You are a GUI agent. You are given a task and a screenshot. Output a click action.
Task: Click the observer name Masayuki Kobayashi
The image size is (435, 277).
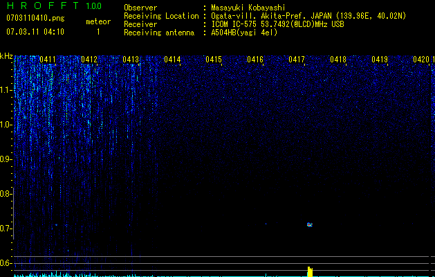[x=248, y=8]
